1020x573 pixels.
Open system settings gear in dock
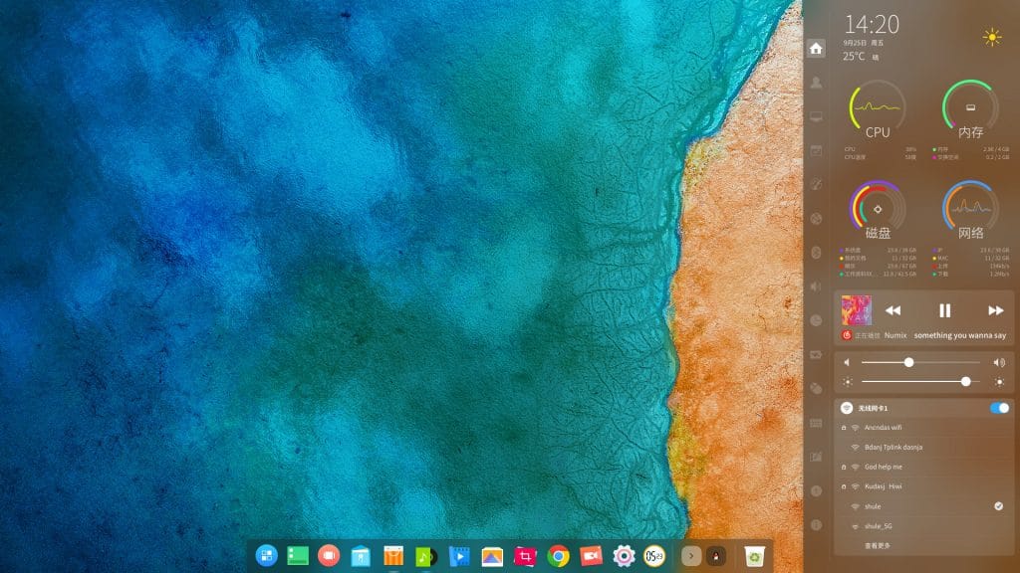[x=624, y=556]
